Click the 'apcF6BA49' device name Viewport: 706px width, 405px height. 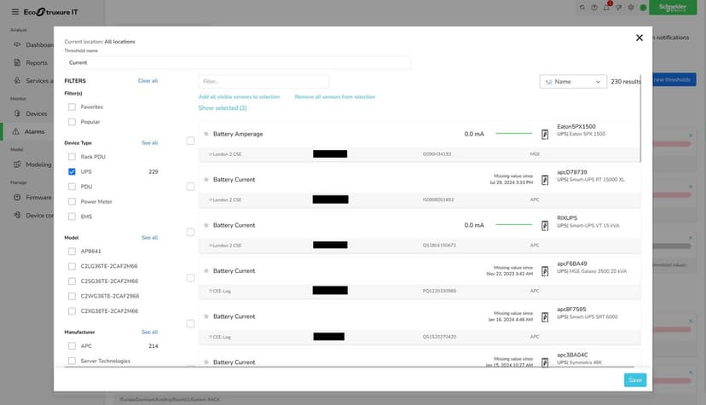[x=572, y=263]
